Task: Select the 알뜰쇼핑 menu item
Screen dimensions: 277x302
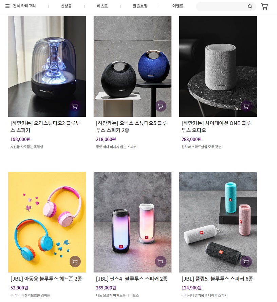Action: [x=140, y=6]
